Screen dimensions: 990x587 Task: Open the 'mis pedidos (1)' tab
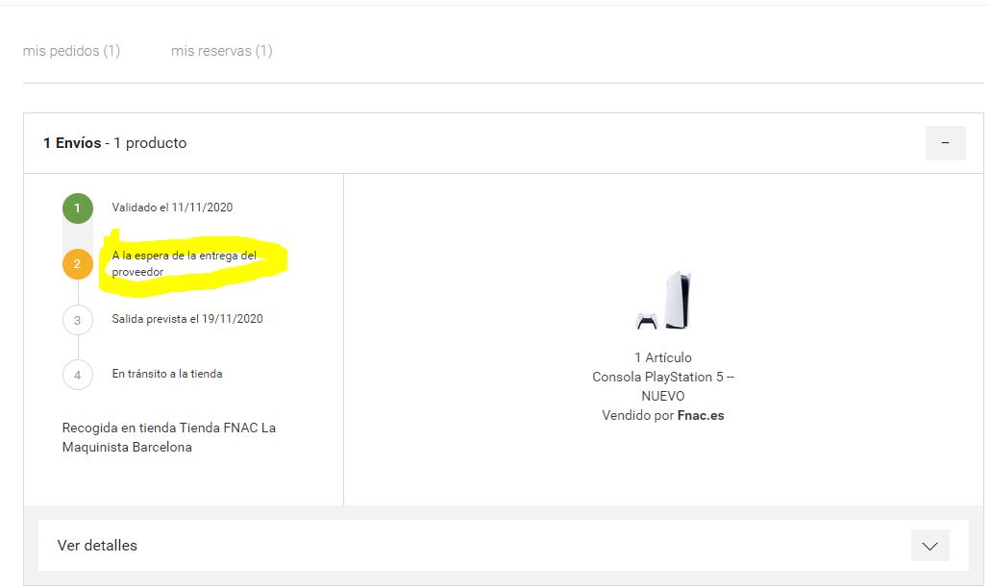[71, 51]
